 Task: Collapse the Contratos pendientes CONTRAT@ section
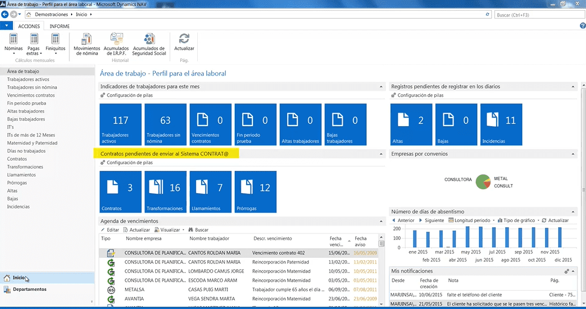click(381, 154)
